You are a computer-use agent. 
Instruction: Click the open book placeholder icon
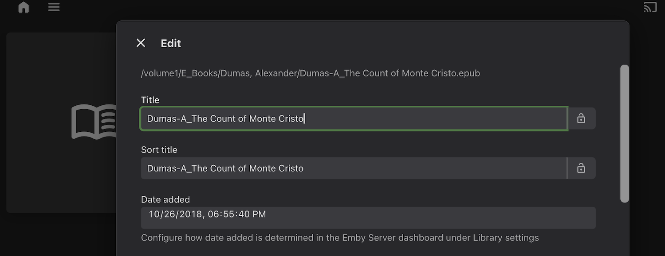coord(94,122)
